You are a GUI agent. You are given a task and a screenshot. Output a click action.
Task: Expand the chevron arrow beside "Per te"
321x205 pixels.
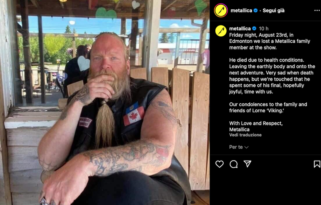pos(247,147)
